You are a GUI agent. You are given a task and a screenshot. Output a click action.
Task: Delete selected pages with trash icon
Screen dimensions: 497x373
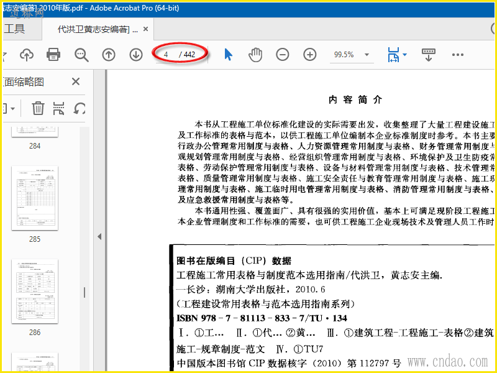tap(38, 108)
